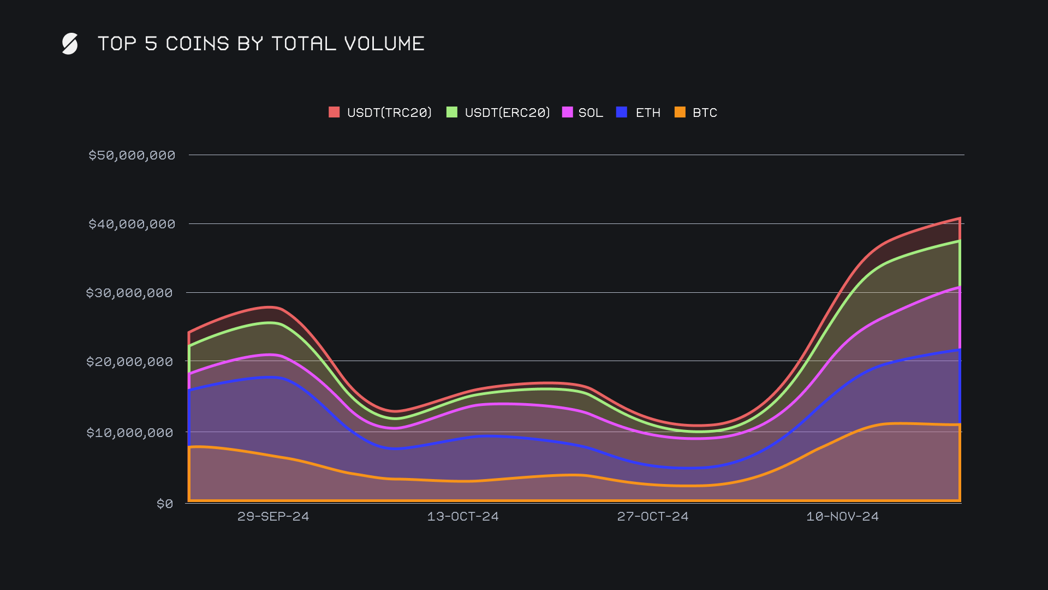Click the blue ETH legend swatch
This screenshot has height=590, width=1048.
622,112
